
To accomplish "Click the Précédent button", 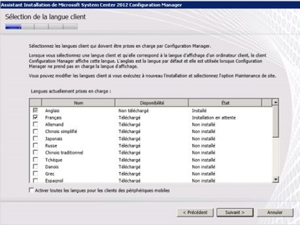I will (195, 212).
